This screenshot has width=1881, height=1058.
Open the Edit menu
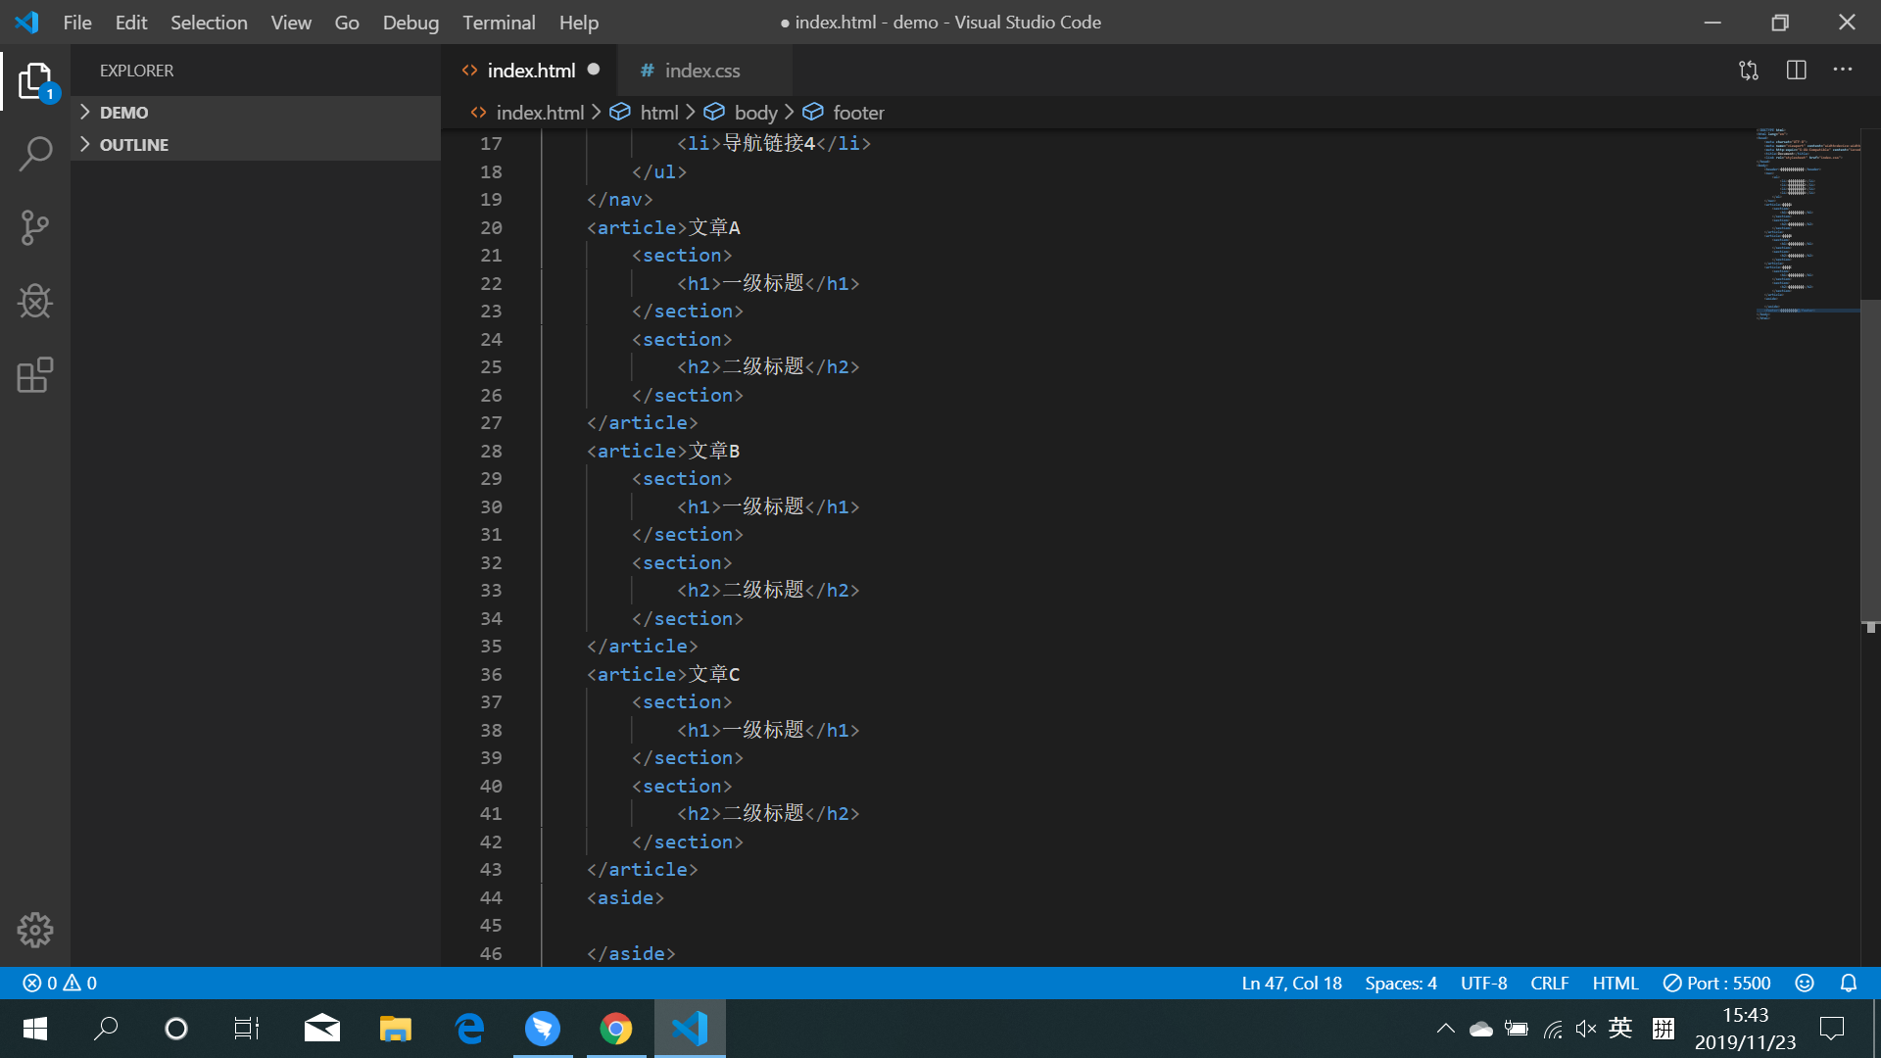(x=131, y=22)
